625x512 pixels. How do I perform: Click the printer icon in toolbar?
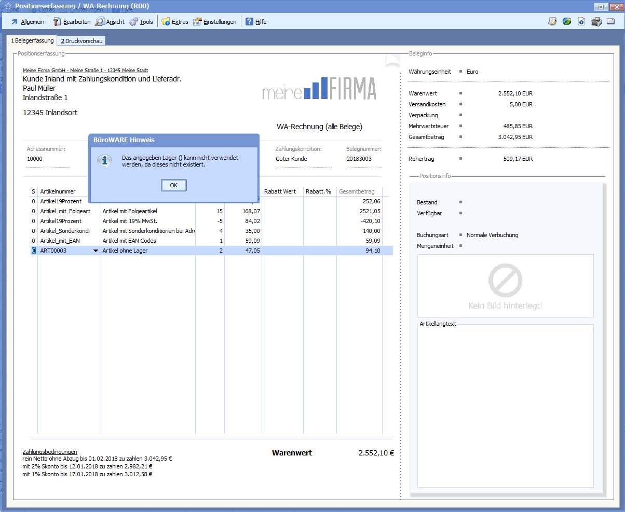coord(596,22)
